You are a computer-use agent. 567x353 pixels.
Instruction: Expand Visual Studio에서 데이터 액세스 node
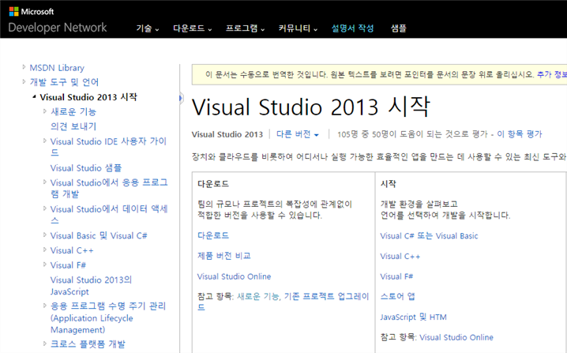[x=45, y=208]
